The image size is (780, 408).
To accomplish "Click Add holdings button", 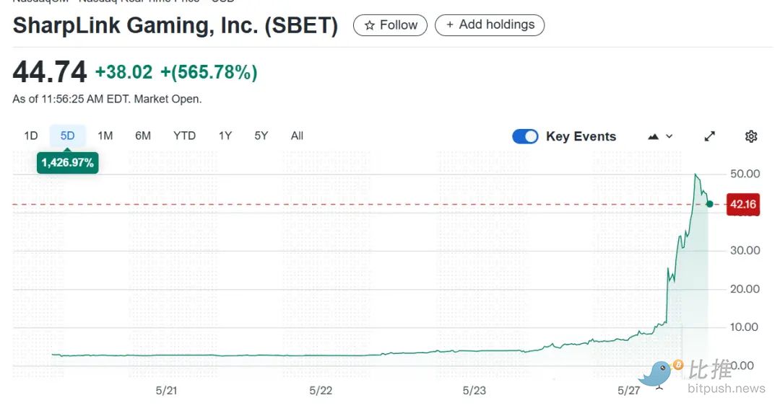I will click(x=490, y=25).
